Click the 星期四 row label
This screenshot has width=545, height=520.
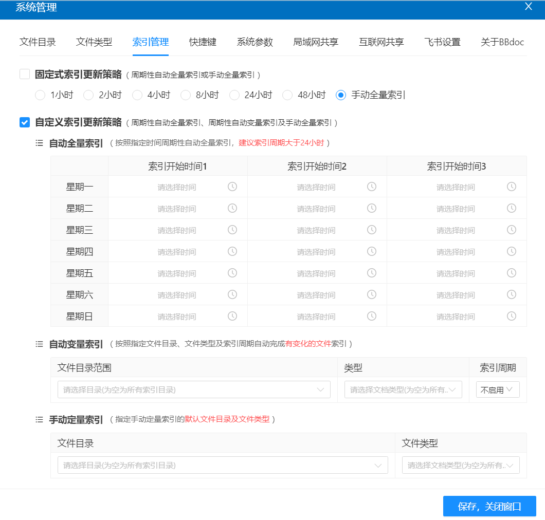[x=80, y=251]
